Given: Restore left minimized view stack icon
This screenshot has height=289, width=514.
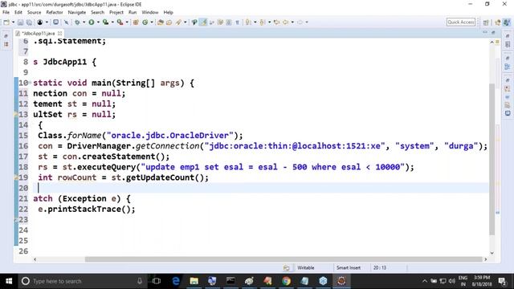Looking at the screenshot, I should coord(6,35).
